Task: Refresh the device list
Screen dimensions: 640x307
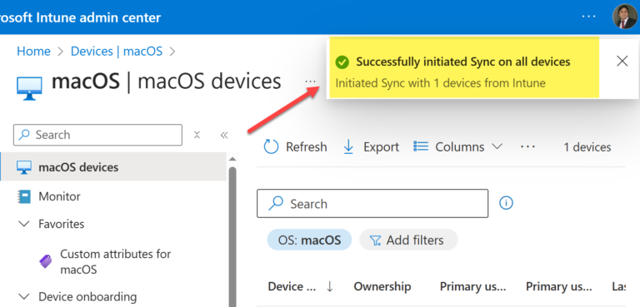Action: point(296,146)
